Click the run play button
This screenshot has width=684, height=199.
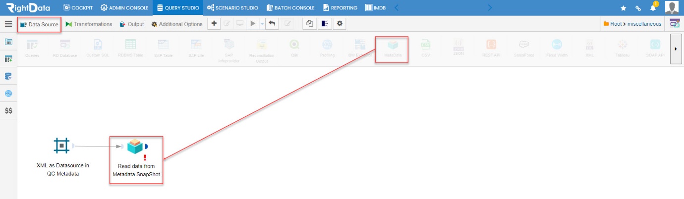(253, 24)
